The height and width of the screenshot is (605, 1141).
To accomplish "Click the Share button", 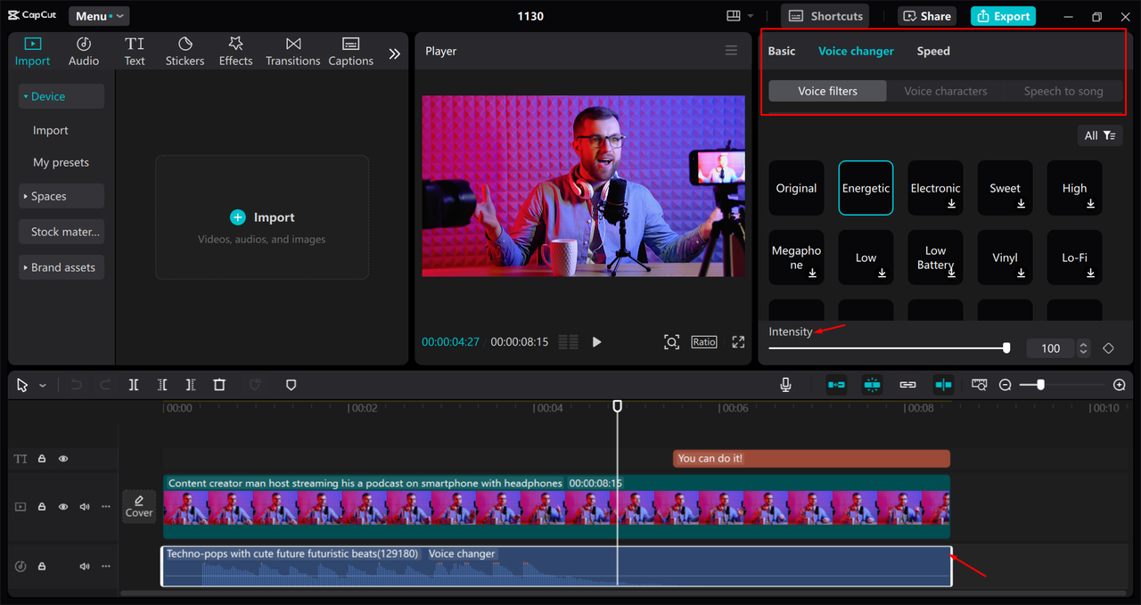I will (x=927, y=16).
